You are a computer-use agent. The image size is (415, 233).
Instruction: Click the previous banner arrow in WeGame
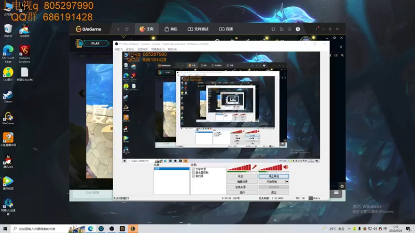click(x=81, y=93)
